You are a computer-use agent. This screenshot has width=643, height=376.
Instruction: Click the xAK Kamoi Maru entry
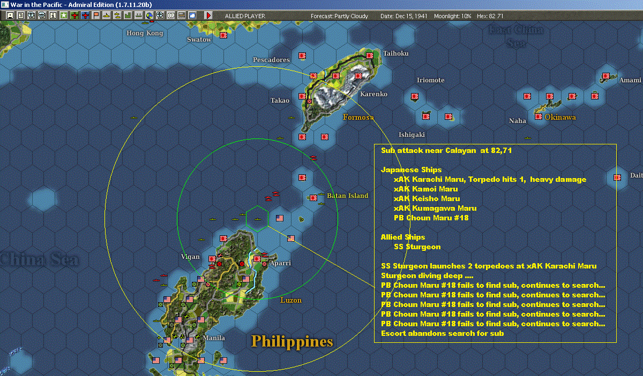tap(425, 189)
